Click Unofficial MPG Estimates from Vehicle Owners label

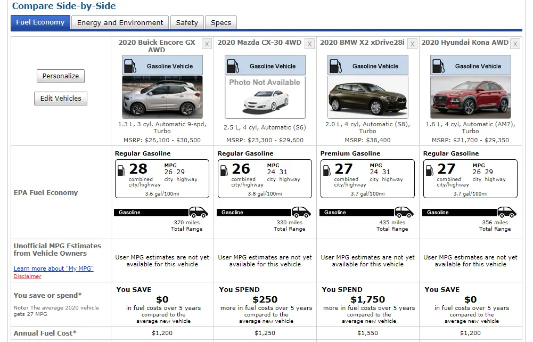[58, 249]
